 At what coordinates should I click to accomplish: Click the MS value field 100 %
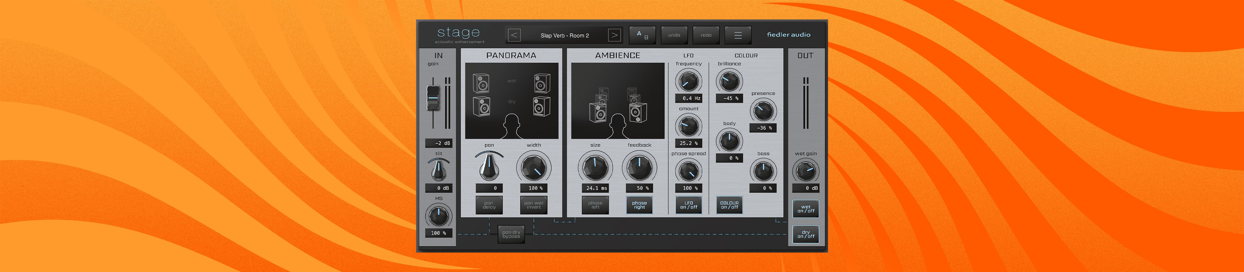439,233
